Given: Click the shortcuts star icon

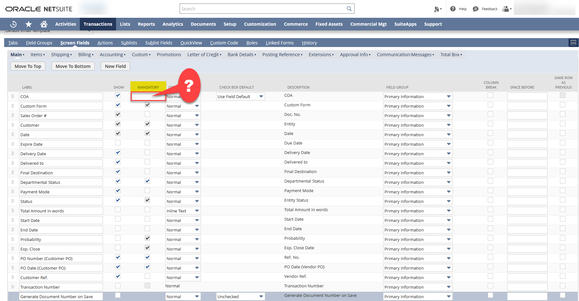Looking at the screenshot, I should coord(29,24).
